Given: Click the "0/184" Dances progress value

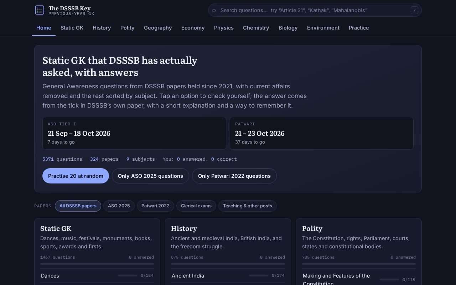Looking at the screenshot, I should point(147,276).
